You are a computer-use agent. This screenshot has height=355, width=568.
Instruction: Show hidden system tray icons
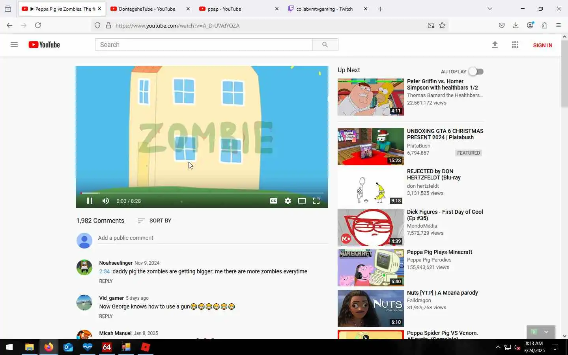(498, 347)
